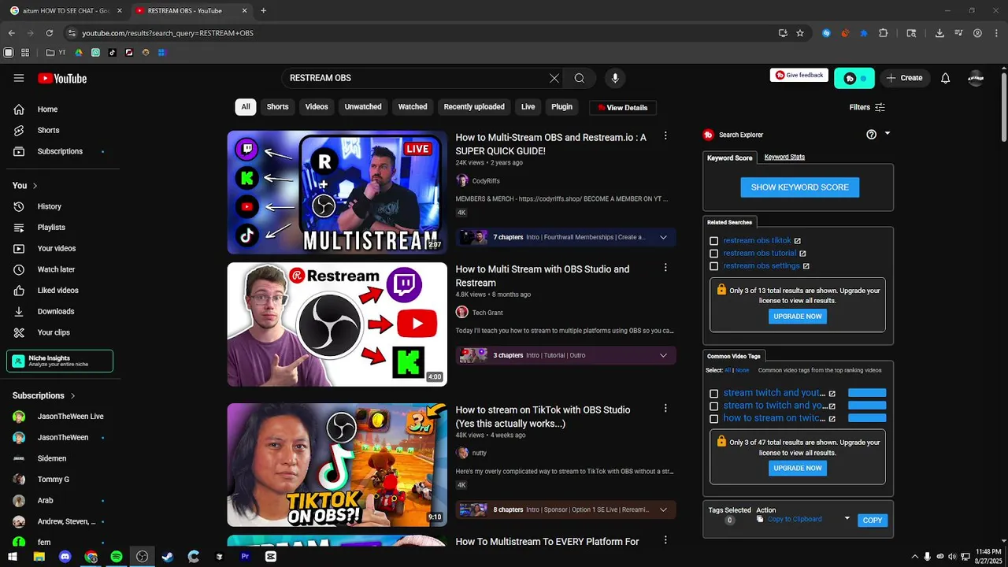
Task: Open the Create button
Action: [904, 78]
